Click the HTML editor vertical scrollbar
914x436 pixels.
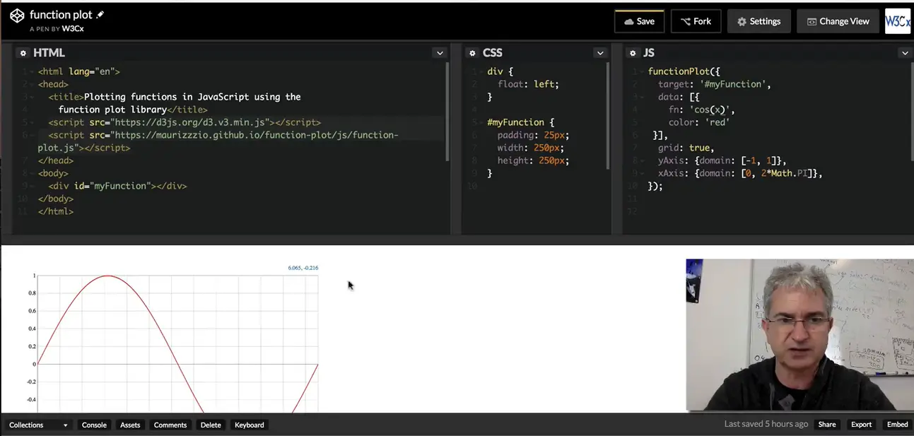[x=447, y=112]
